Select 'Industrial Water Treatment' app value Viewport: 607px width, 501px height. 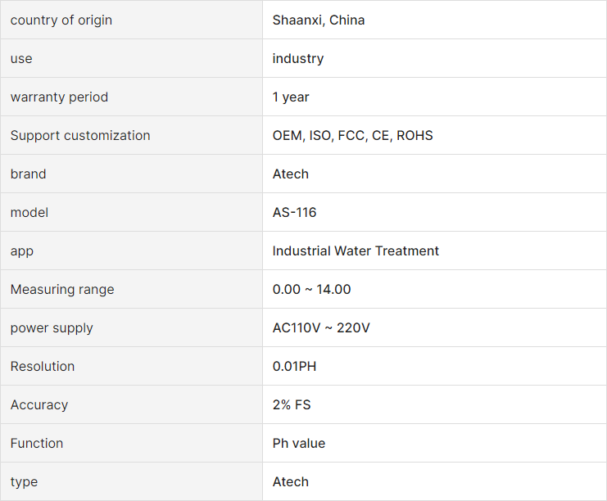356,250
